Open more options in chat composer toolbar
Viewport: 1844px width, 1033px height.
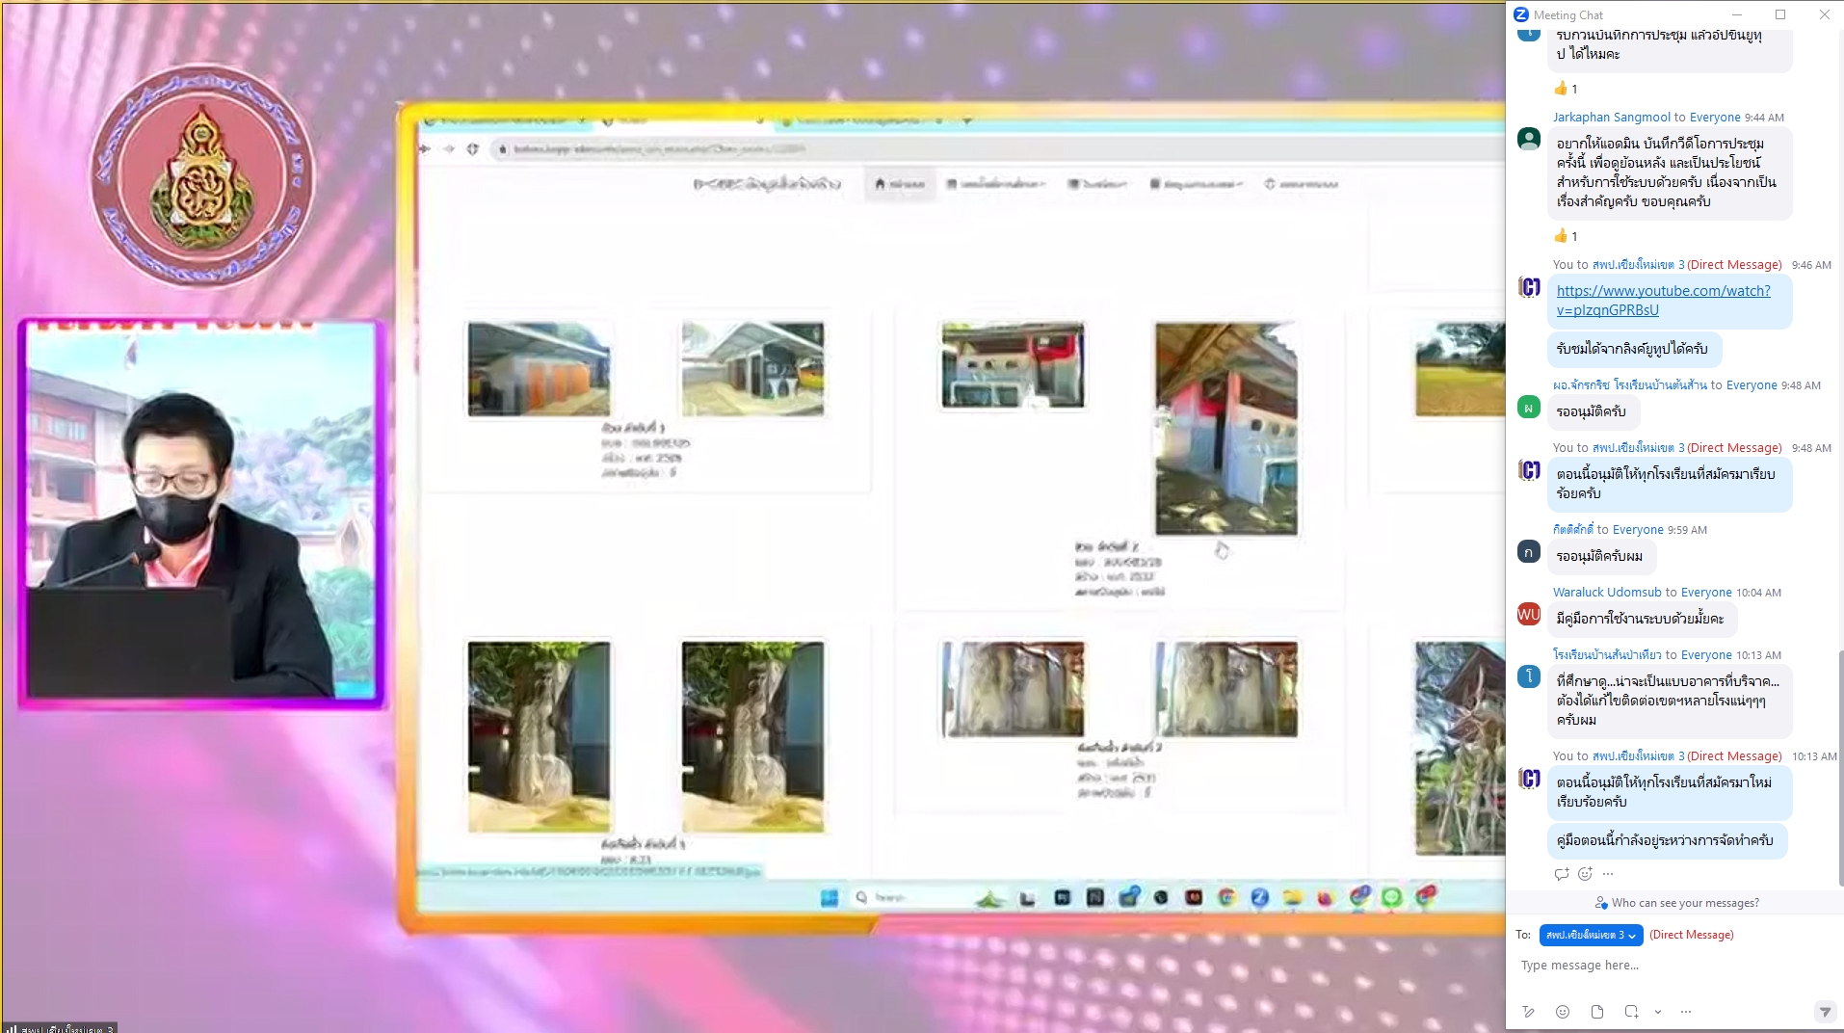pos(1685,1012)
